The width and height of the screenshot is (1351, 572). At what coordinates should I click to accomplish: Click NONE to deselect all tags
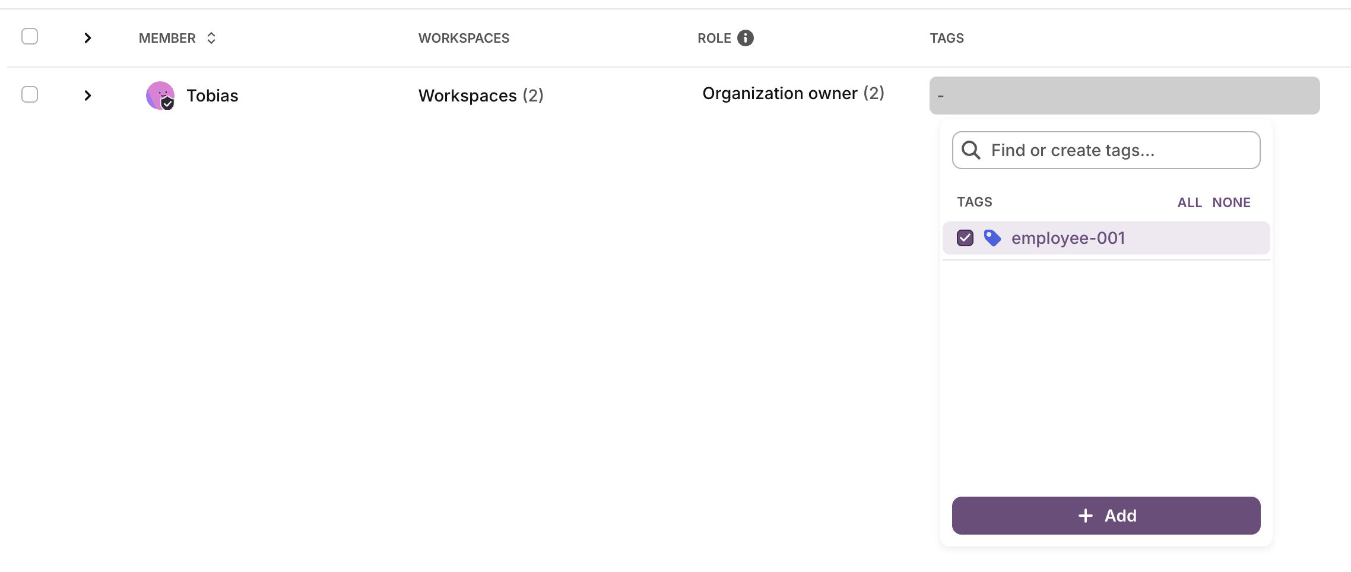tap(1231, 202)
